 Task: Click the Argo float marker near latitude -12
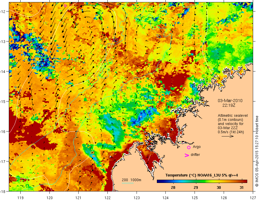point(65,6)
